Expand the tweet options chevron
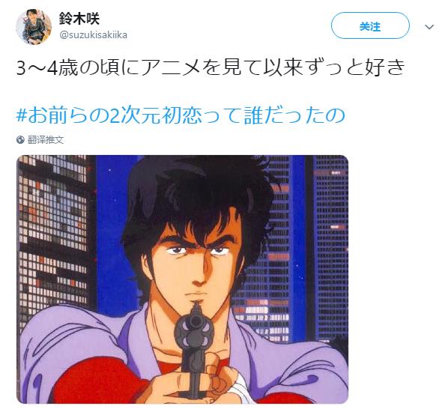Image resolution: width=448 pixels, height=412 pixels. (x=429, y=27)
